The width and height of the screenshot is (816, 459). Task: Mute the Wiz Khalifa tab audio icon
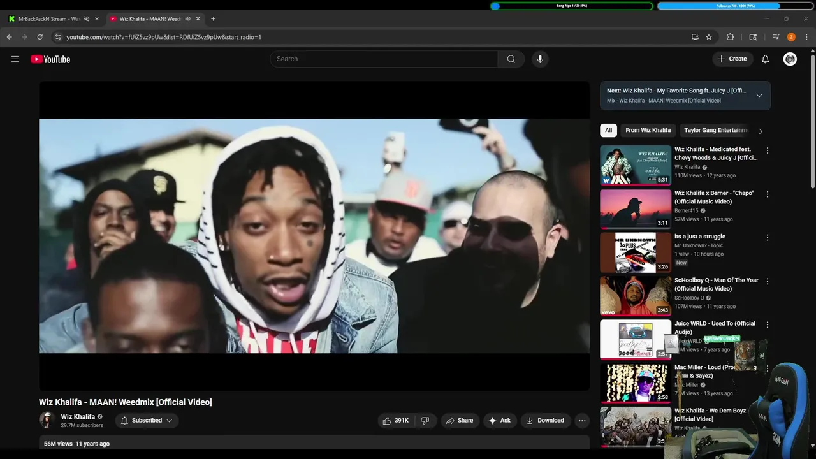click(187, 19)
